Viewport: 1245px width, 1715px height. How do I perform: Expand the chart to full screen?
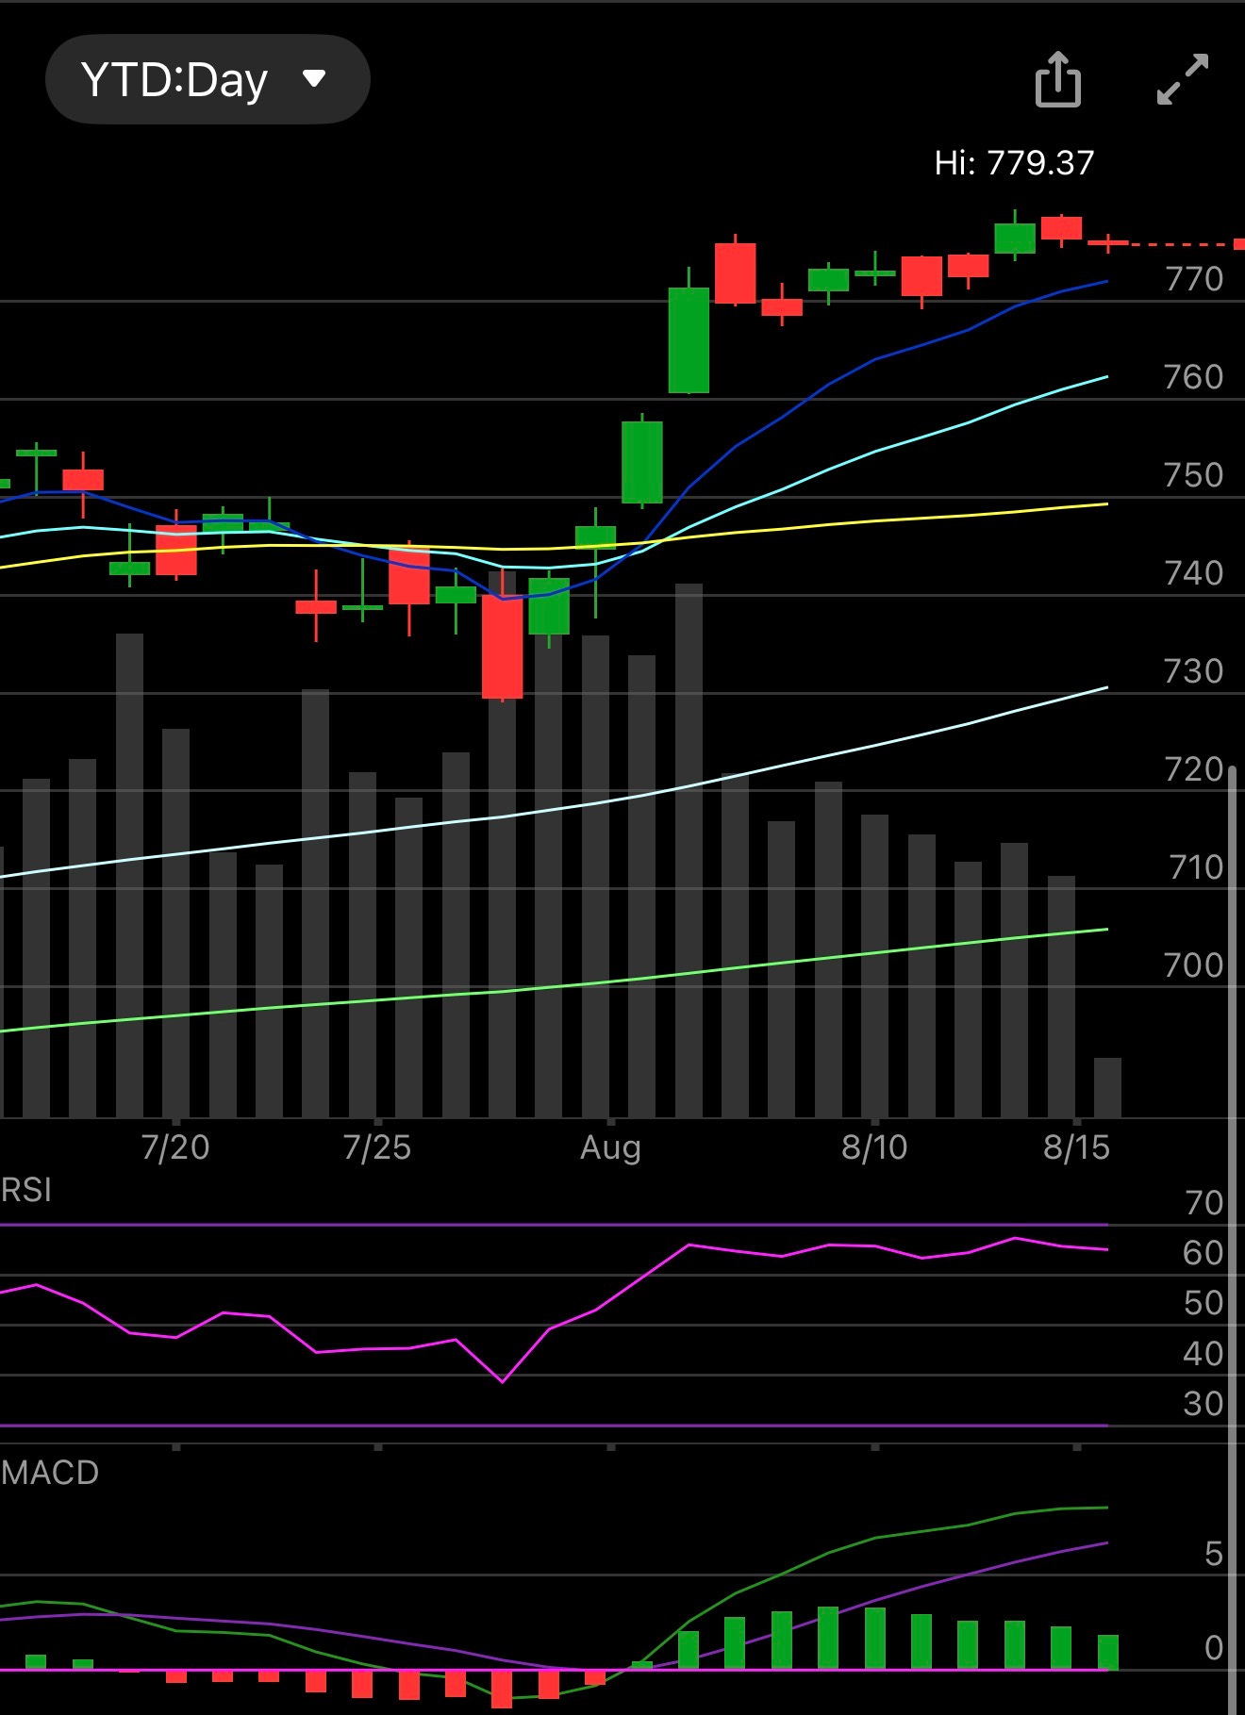tap(1182, 79)
